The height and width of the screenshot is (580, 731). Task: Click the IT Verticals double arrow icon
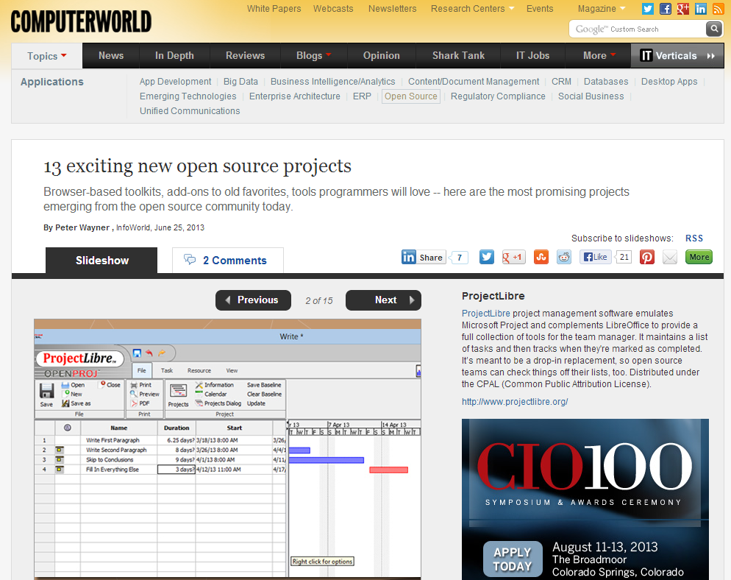tap(711, 56)
